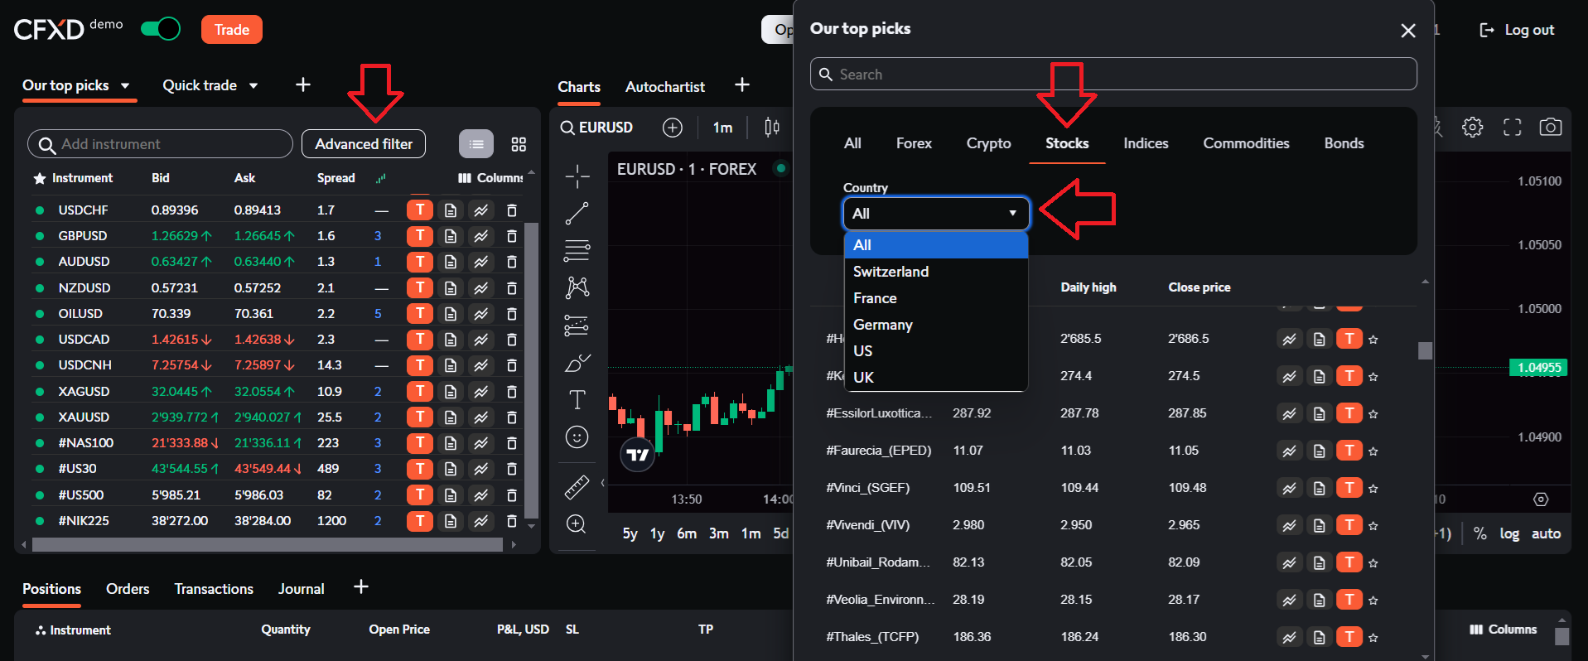Screen dimensions: 1588x661
Task: Open the emoji icons tool
Action: click(577, 437)
